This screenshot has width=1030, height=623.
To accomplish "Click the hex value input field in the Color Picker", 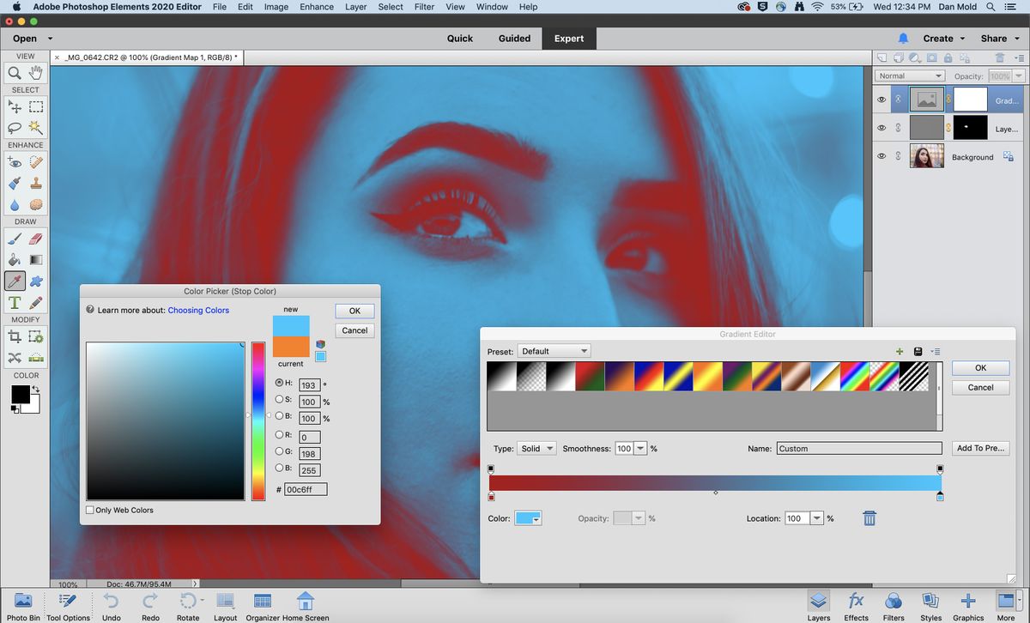I will (x=306, y=488).
